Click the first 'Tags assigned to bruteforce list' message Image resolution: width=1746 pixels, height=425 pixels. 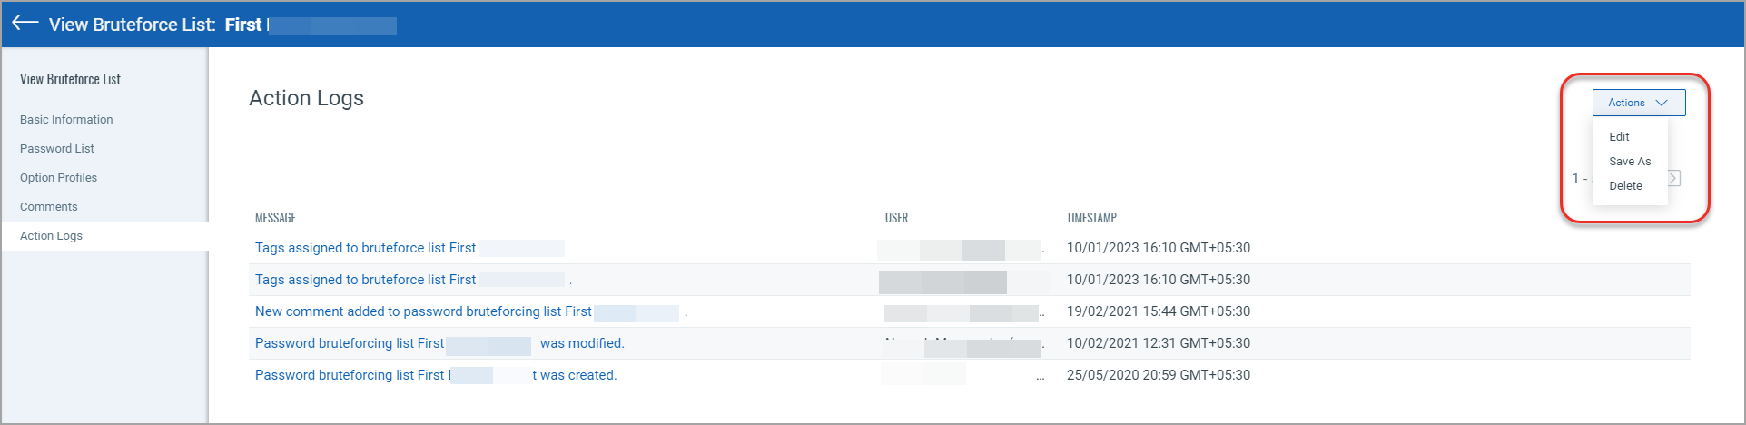click(x=365, y=248)
